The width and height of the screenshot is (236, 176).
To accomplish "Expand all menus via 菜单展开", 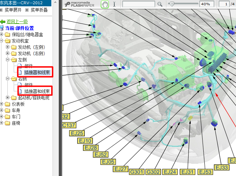I will click(x=13, y=10).
